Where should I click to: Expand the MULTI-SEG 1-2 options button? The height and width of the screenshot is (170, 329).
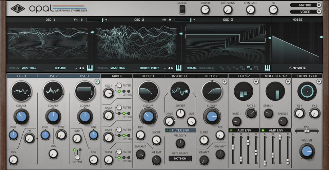[x=288, y=82]
